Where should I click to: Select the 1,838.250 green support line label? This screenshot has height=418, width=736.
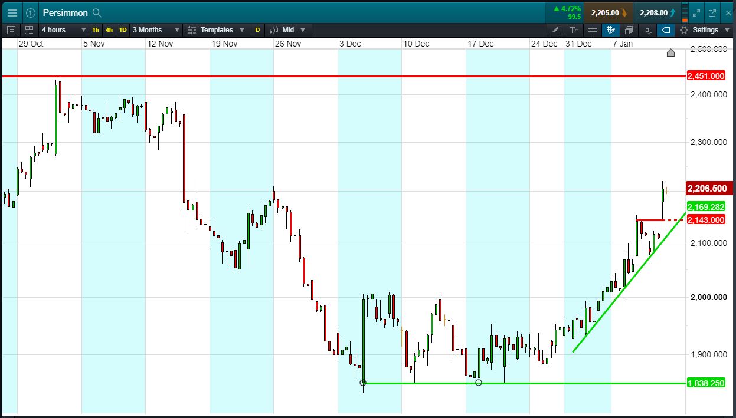[706, 383]
